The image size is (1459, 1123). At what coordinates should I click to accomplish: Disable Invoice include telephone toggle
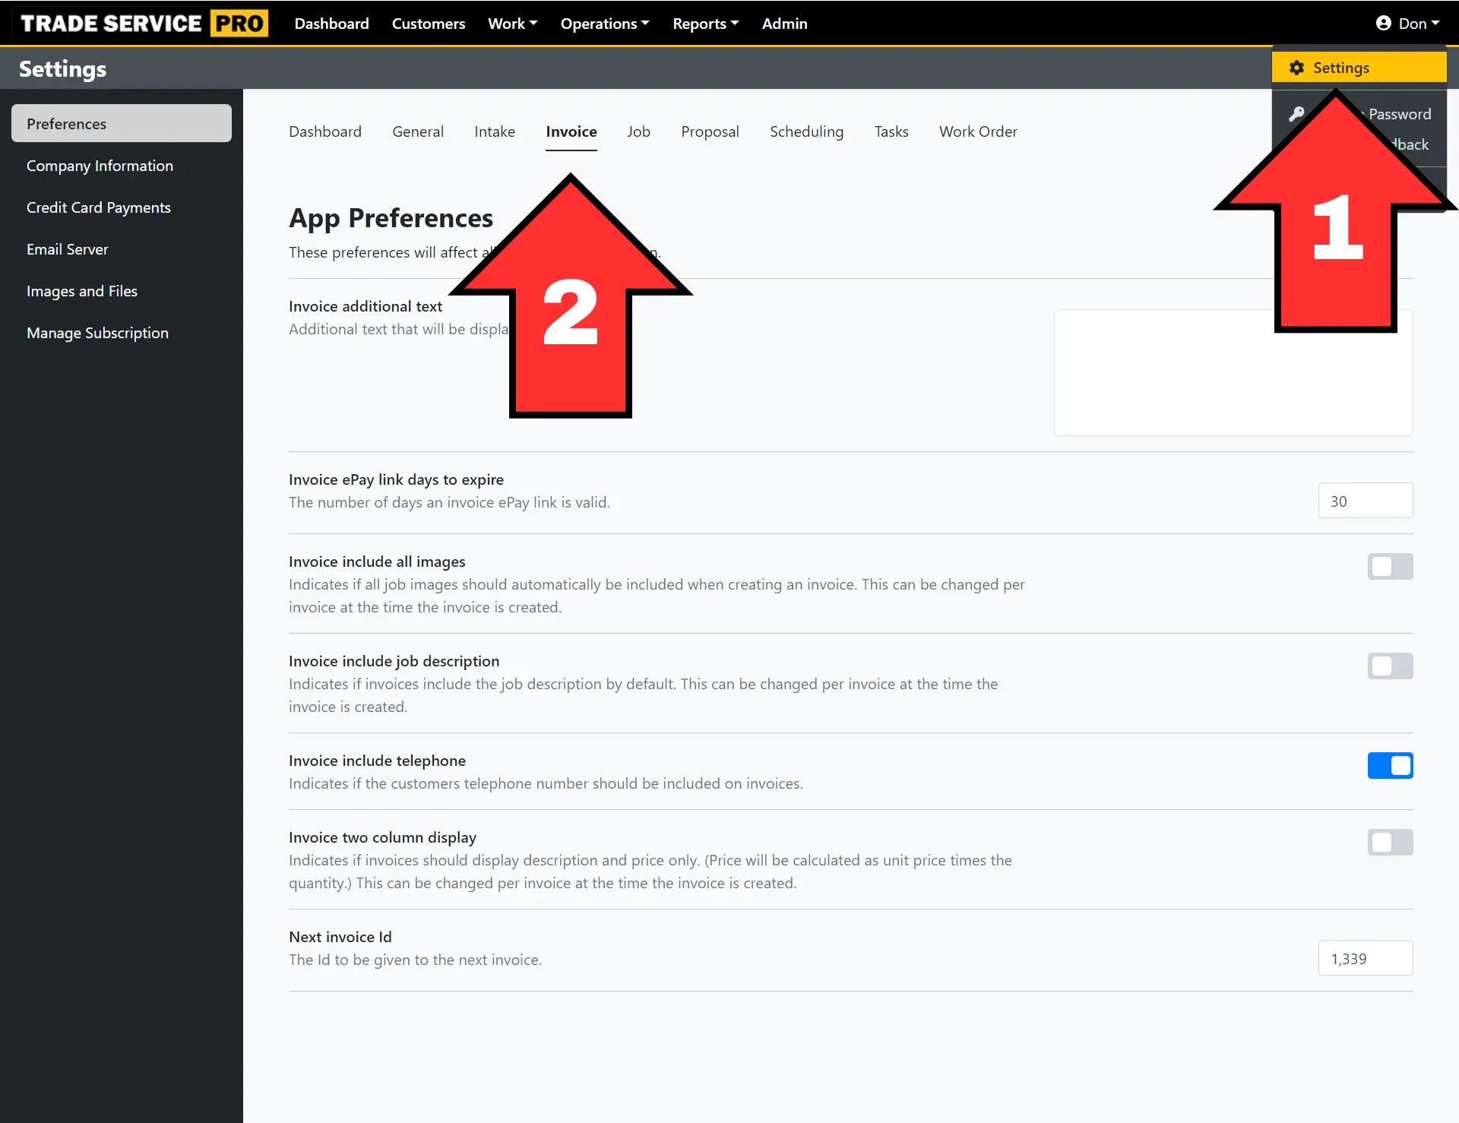(1391, 766)
